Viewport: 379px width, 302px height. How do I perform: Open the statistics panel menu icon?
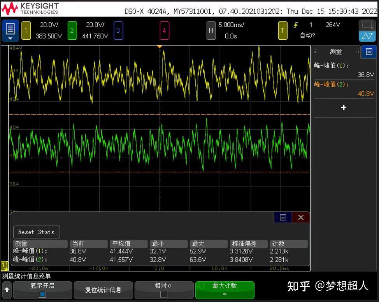[x=283, y=217]
